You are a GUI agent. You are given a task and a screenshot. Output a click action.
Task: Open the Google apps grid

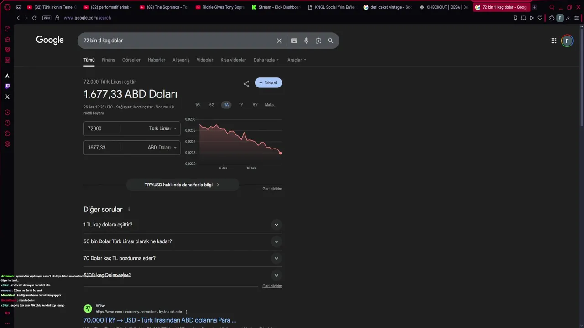pyautogui.click(x=554, y=41)
